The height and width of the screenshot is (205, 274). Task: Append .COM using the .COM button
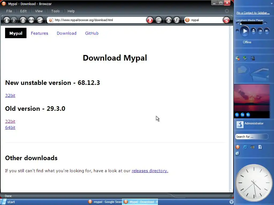pos(158,20)
